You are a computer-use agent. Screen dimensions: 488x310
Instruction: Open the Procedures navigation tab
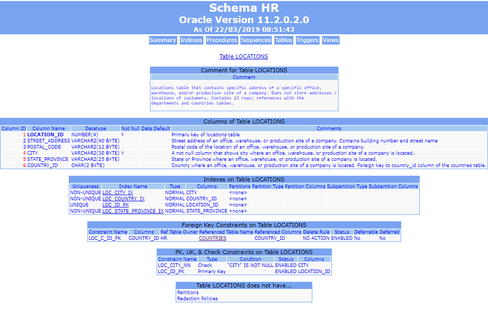coord(221,40)
